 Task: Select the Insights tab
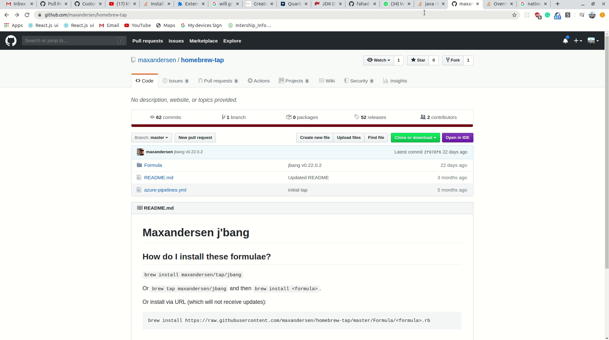point(395,81)
